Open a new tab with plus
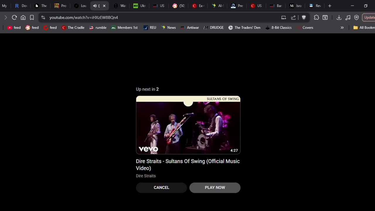Viewport: 375px width, 211px height. coord(330,6)
